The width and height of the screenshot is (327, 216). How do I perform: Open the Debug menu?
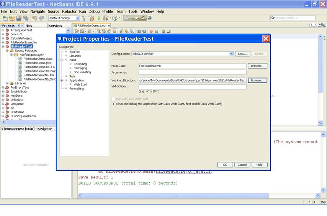tap(94, 11)
